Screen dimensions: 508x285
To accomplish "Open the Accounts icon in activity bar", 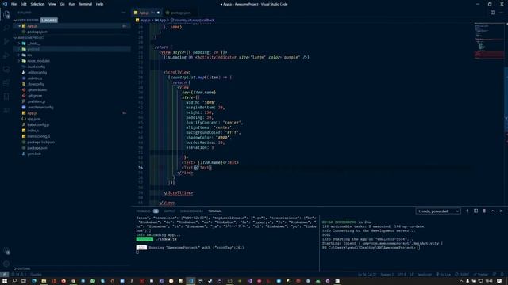I will point(6,251).
